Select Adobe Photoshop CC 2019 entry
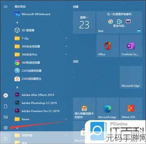The image size is (146, 144). (39, 103)
